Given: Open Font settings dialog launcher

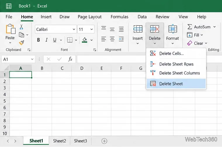Looking at the screenshot, I should [x=95, y=50].
